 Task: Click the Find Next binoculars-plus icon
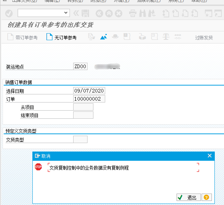tap(152, 13)
